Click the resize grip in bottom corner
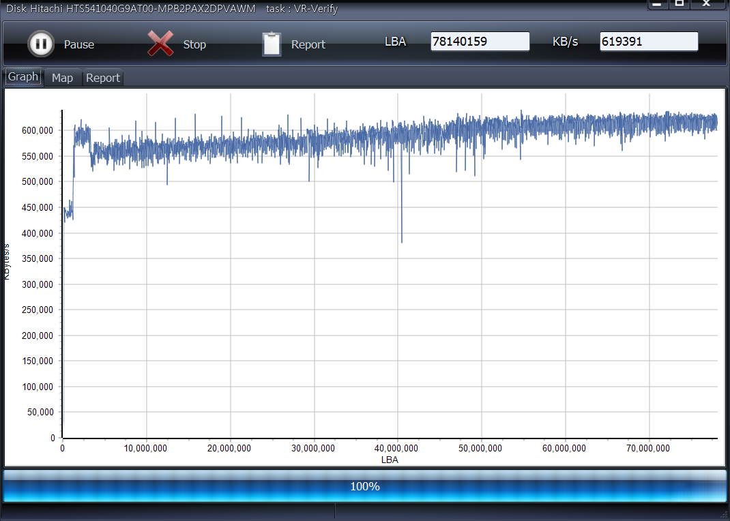Image resolution: width=730 pixels, height=521 pixels. click(x=725, y=515)
